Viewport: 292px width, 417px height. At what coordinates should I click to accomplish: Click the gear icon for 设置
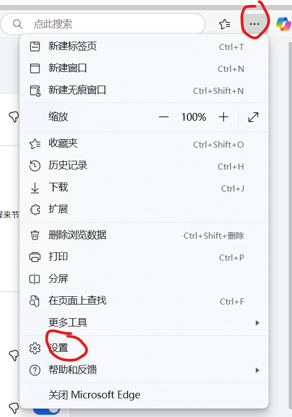pyautogui.click(x=35, y=348)
